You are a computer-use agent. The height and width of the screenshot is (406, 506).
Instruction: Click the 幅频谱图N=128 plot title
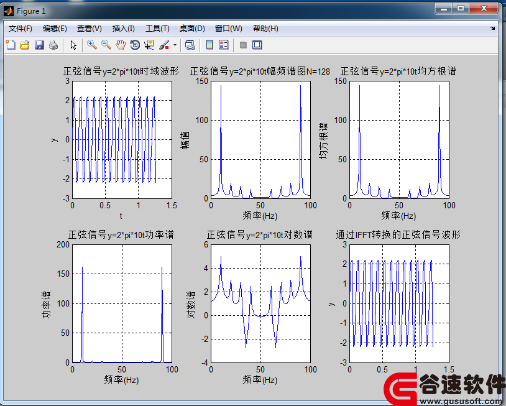[x=260, y=72]
